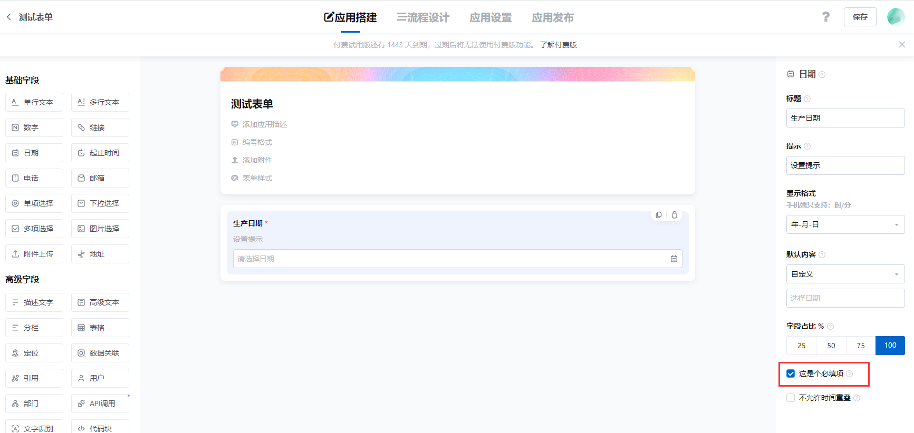Add a 定位 field

(x=34, y=353)
